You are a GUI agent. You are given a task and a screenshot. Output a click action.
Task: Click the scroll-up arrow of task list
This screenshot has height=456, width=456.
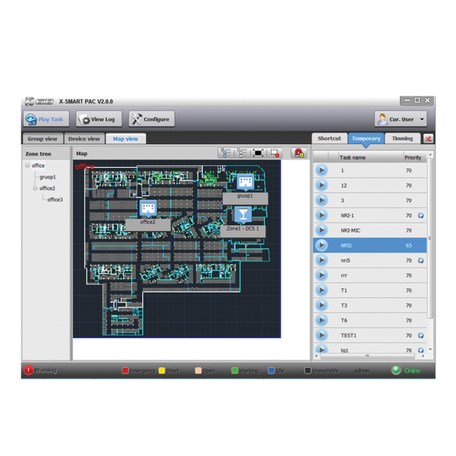[430, 154]
